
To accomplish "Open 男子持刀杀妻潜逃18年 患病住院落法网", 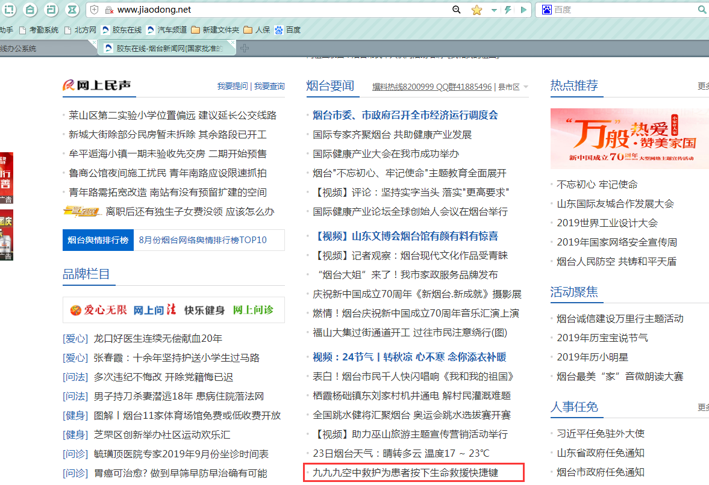I will (x=179, y=396).
